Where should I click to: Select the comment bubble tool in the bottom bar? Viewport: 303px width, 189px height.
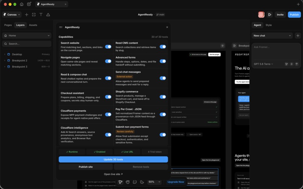(135, 182)
